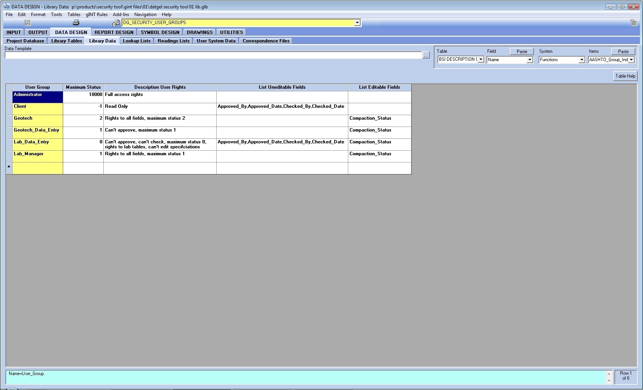Click the description box's scrollbar down arrow at bottom

point(609,381)
